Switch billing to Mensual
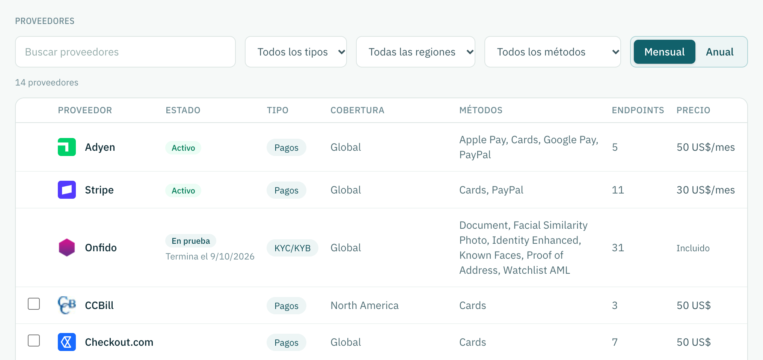Viewport: 763px width, 360px height. (665, 52)
